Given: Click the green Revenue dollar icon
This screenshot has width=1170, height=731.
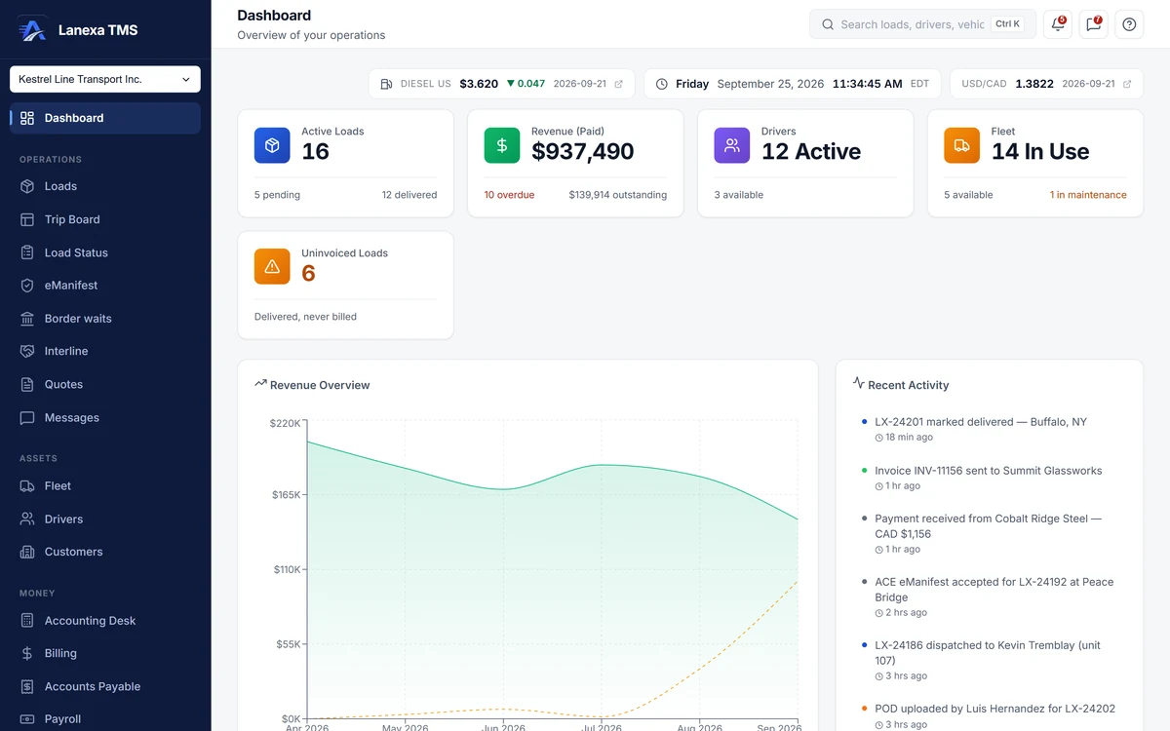Looking at the screenshot, I should tap(502, 145).
